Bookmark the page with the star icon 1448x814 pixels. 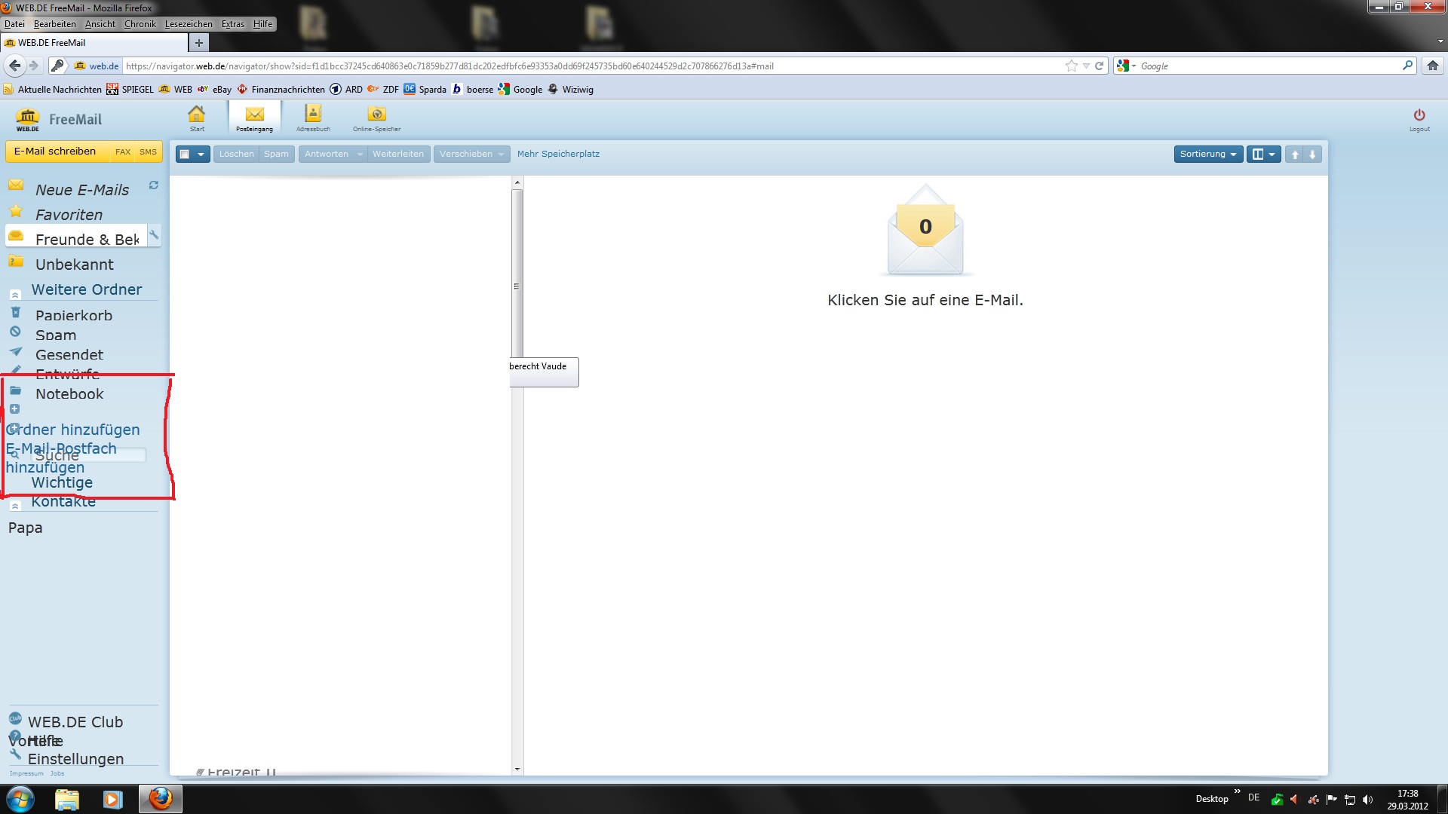point(1071,66)
